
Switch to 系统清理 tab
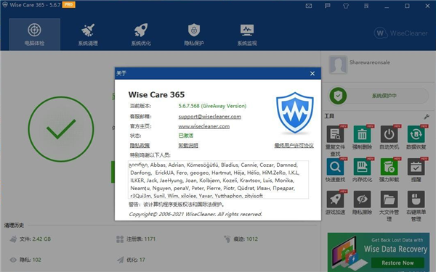[88, 34]
